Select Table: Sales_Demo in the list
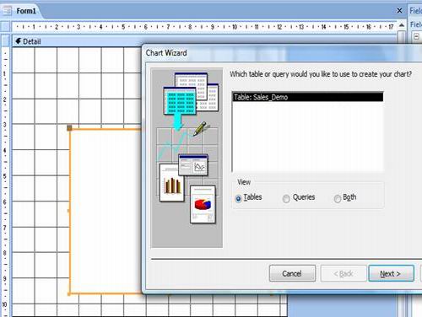Image resolution: width=422 pixels, height=317 pixels. pyautogui.click(x=308, y=97)
